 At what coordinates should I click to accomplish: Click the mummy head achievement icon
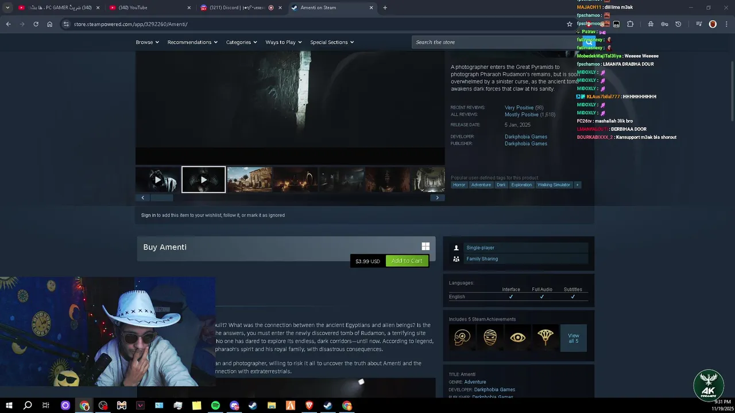click(490, 337)
